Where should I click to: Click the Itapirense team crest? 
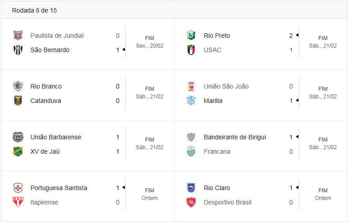(18, 202)
